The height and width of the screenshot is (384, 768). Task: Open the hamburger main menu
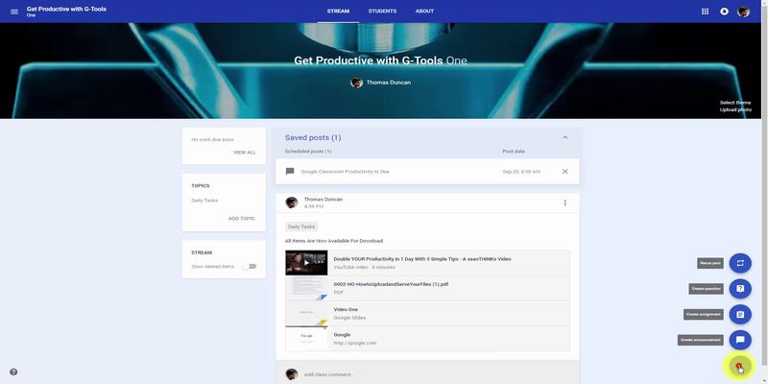(13, 12)
